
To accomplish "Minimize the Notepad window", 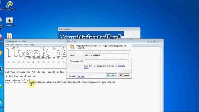I will 149,41.
